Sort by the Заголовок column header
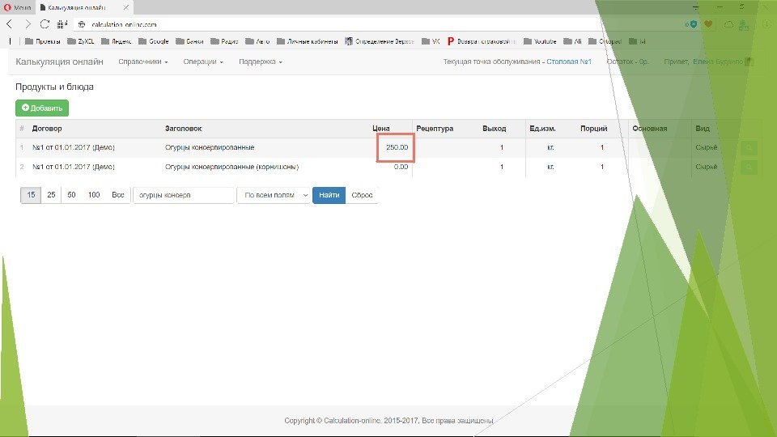The height and width of the screenshot is (437, 777). pos(184,129)
